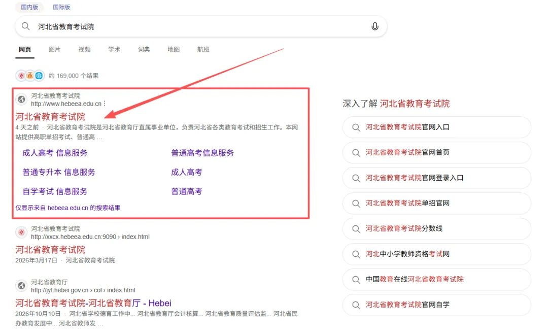This screenshot has height=336, width=548.
Task: Click magnifier icon of 中国教育在线 suggestion
Action: click(356, 280)
